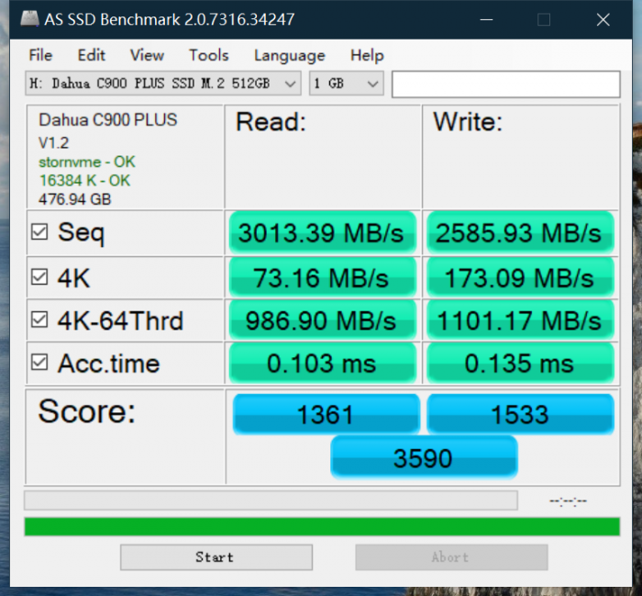The image size is (642, 596).
Task: Close the AS SSD Benchmark window
Action: [x=603, y=19]
